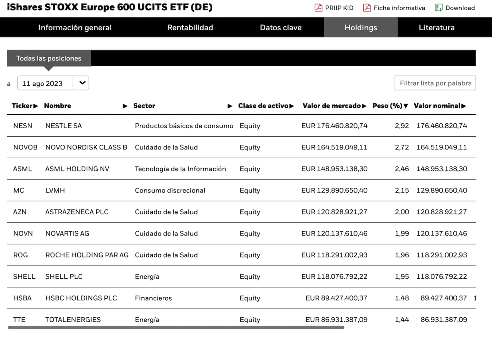Sort by Valor nominal column arrow
Image resolution: width=492 pixels, height=337 pixels.
(x=464, y=106)
